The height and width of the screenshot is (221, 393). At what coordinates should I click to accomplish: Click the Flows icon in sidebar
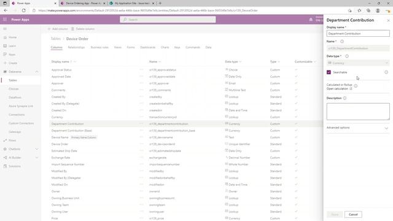(5, 141)
